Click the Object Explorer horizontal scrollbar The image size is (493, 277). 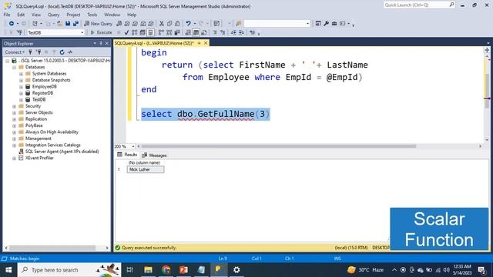click(x=52, y=248)
